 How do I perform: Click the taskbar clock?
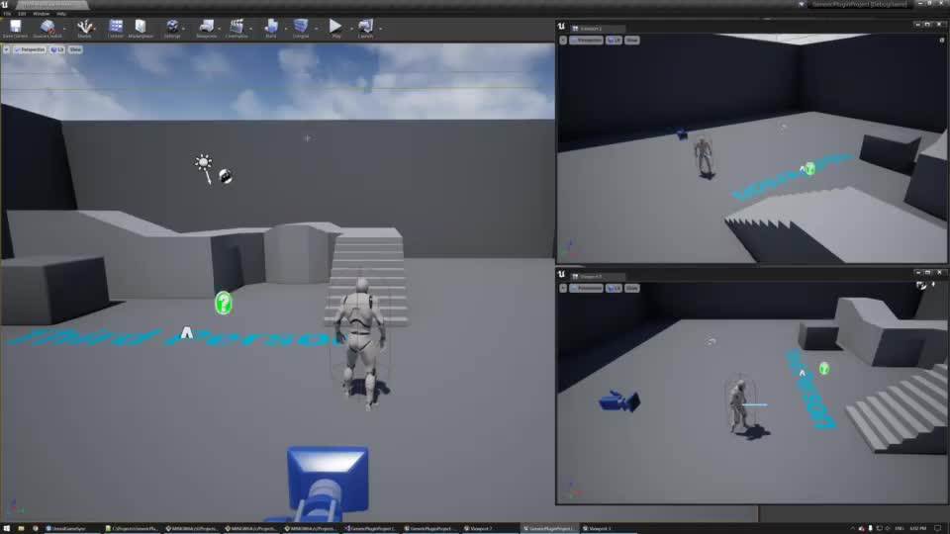pyautogui.click(x=918, y=528)
